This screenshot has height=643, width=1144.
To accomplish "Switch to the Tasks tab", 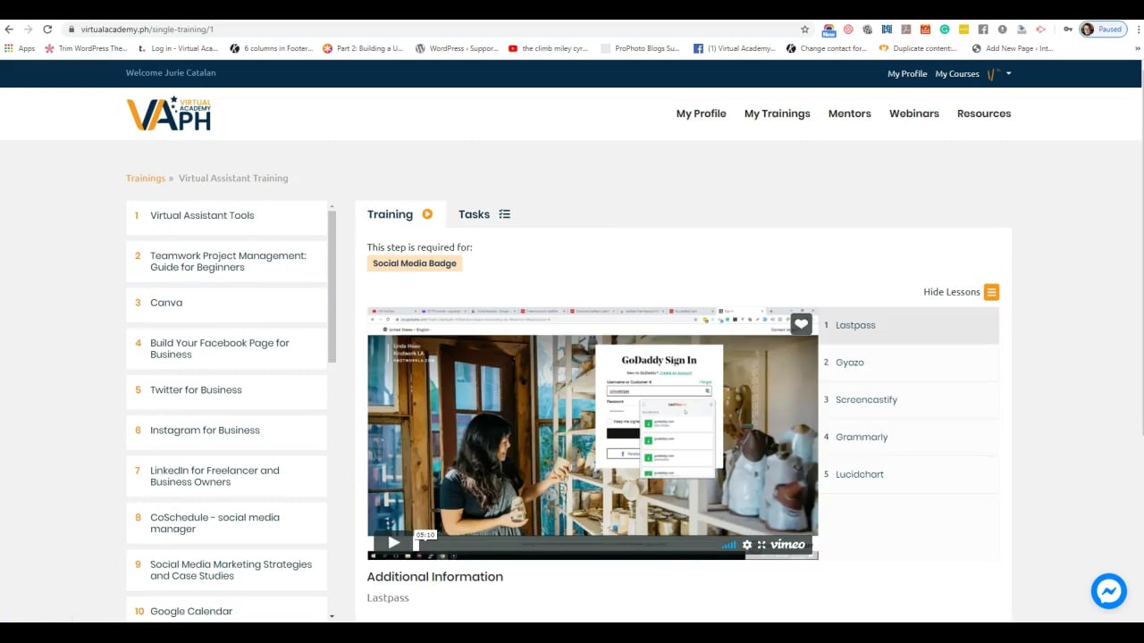I will [484, 214].
